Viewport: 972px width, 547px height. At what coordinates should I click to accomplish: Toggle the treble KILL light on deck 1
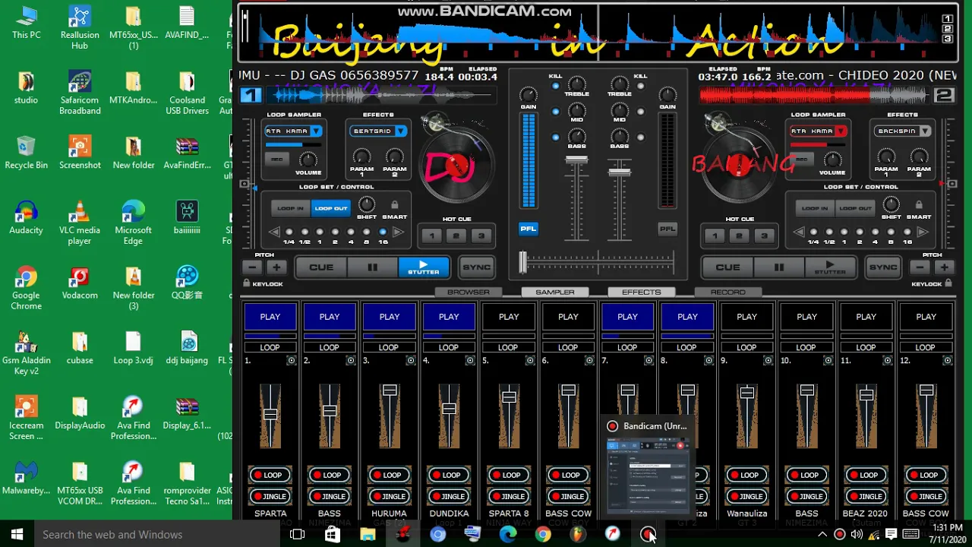click(x=556, y=86)
